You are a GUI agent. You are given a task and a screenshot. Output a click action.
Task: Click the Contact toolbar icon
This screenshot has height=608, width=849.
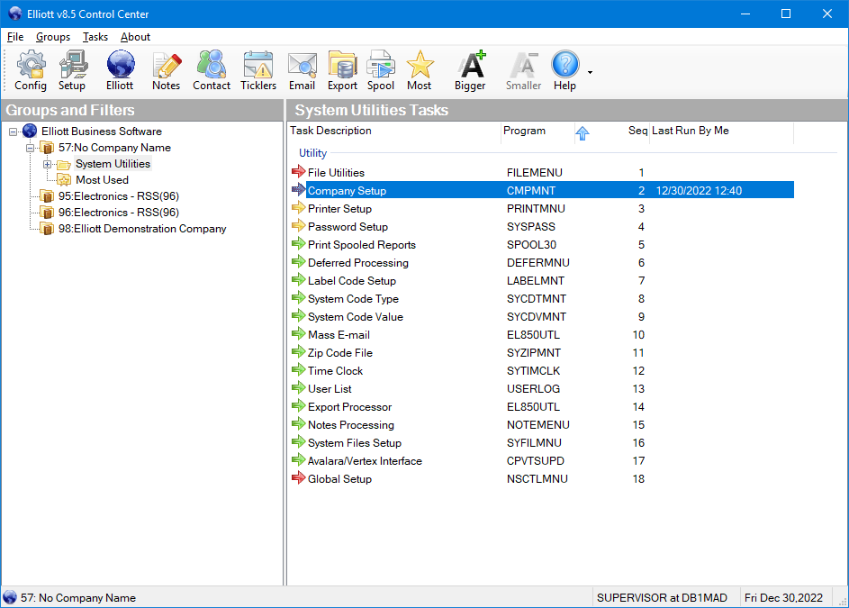click(x=212, y=70)
